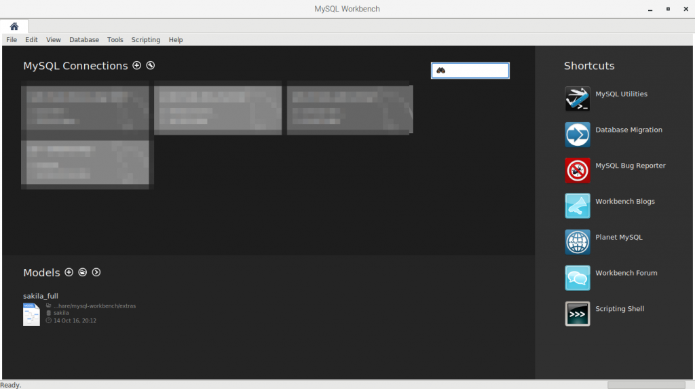695x389 pixels.
Task: Click the Workbench Blogs label
Action: 625,202
